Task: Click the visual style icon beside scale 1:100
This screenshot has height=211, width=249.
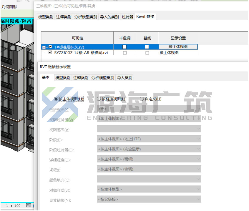Action: pyautogui.click(x=29, y=205)
